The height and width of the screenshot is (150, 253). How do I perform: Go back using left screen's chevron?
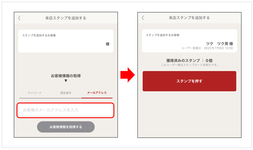click(x=19, y=18)
